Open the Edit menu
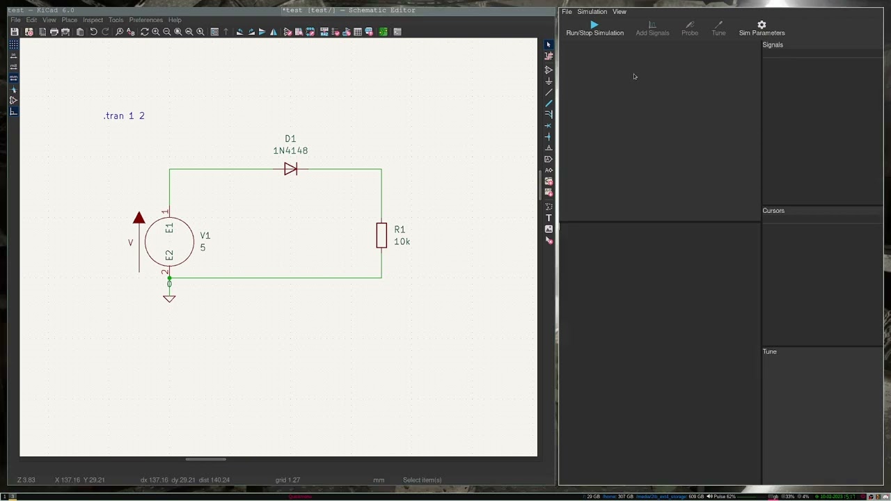 coord(31,20)
